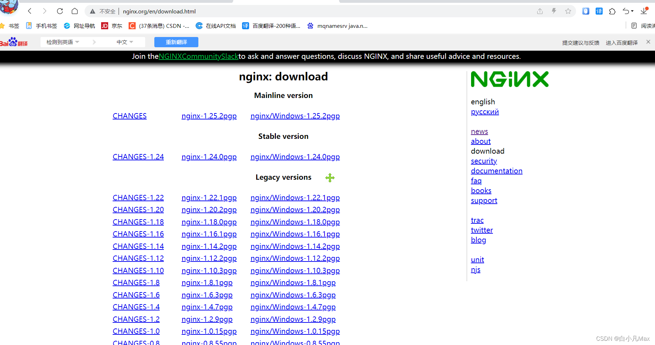Open the downloads icon with red badge
The image size is (655, 345).
pyautogui.click(x=644, y=11)
